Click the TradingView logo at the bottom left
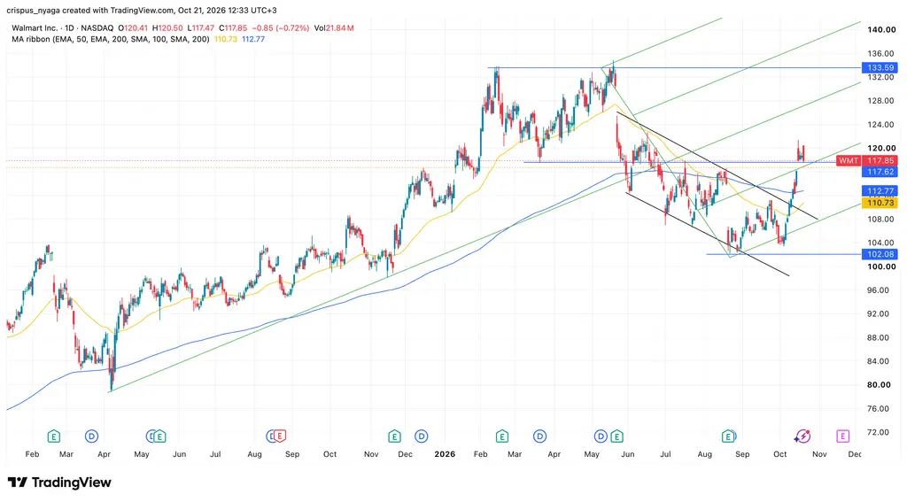The width and height of the screenshot is (907, 502). click(x=59, y=483)
